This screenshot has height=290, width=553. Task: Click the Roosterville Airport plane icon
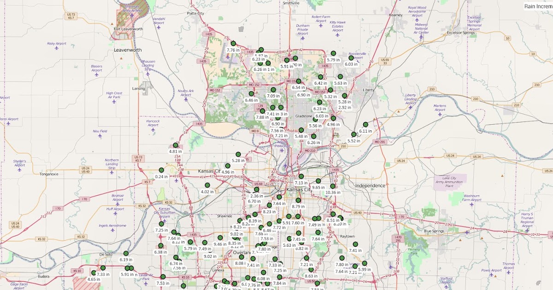tap(358, 60)
